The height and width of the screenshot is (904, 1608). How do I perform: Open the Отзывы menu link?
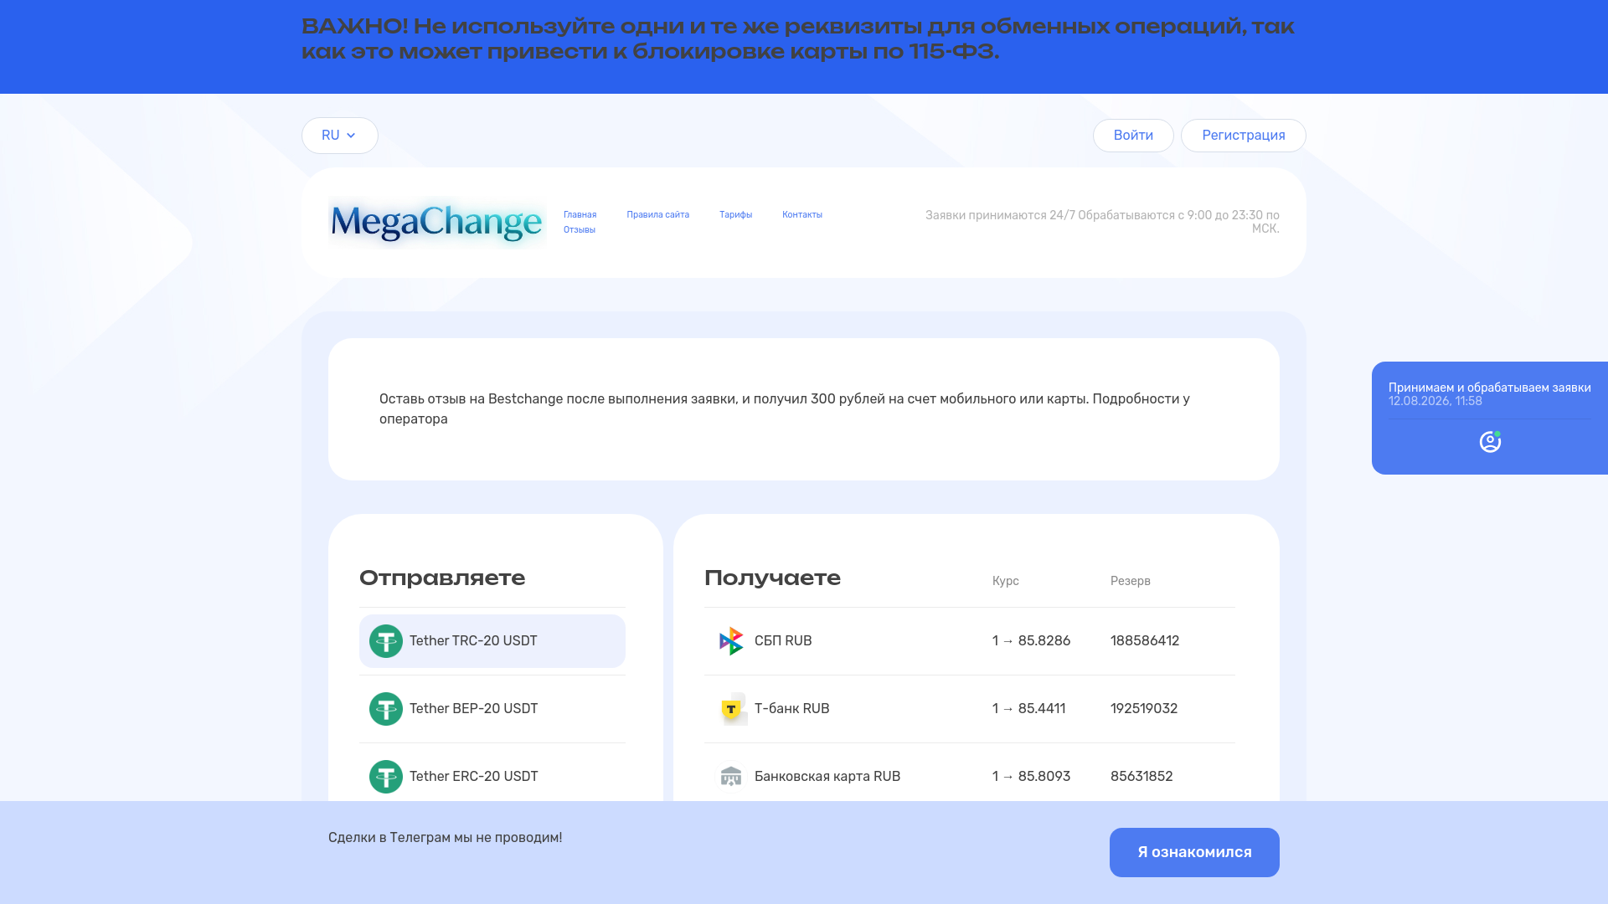pos(580,230)
